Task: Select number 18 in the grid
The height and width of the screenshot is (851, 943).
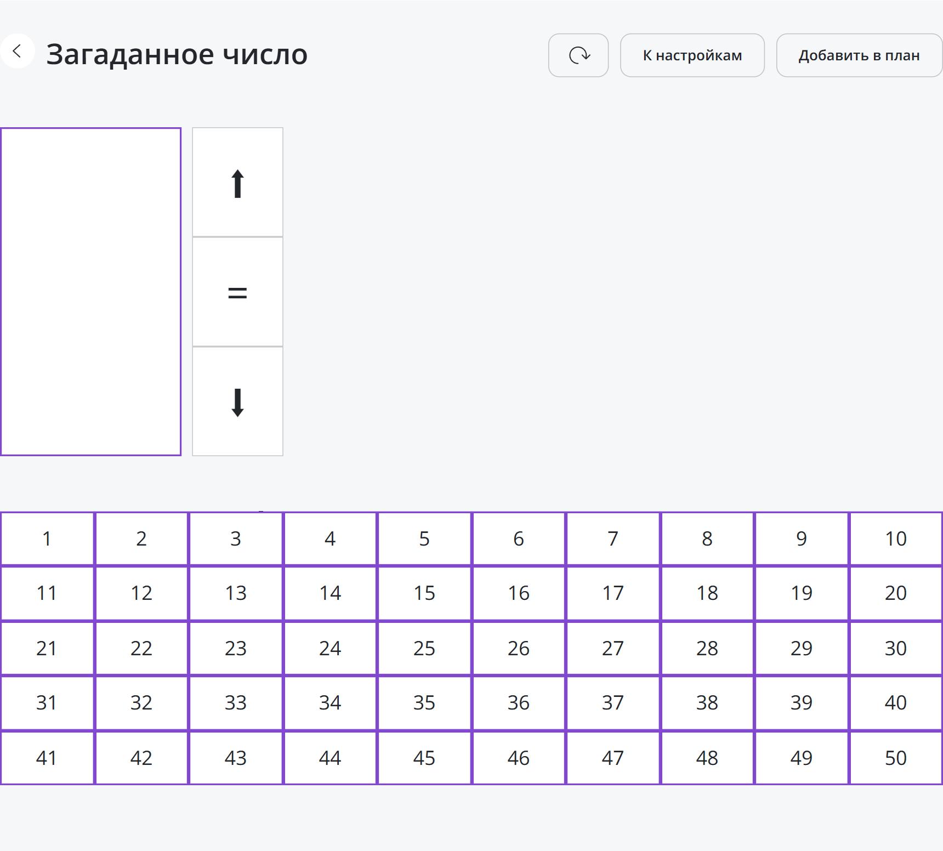Action: tap(707, 593)
